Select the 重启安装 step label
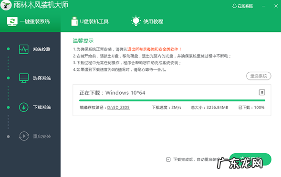 (42, 137)
